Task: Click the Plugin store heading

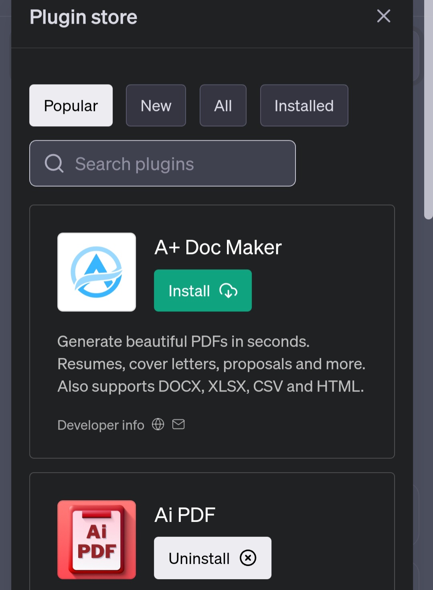Action: click(x=83, y=17)
